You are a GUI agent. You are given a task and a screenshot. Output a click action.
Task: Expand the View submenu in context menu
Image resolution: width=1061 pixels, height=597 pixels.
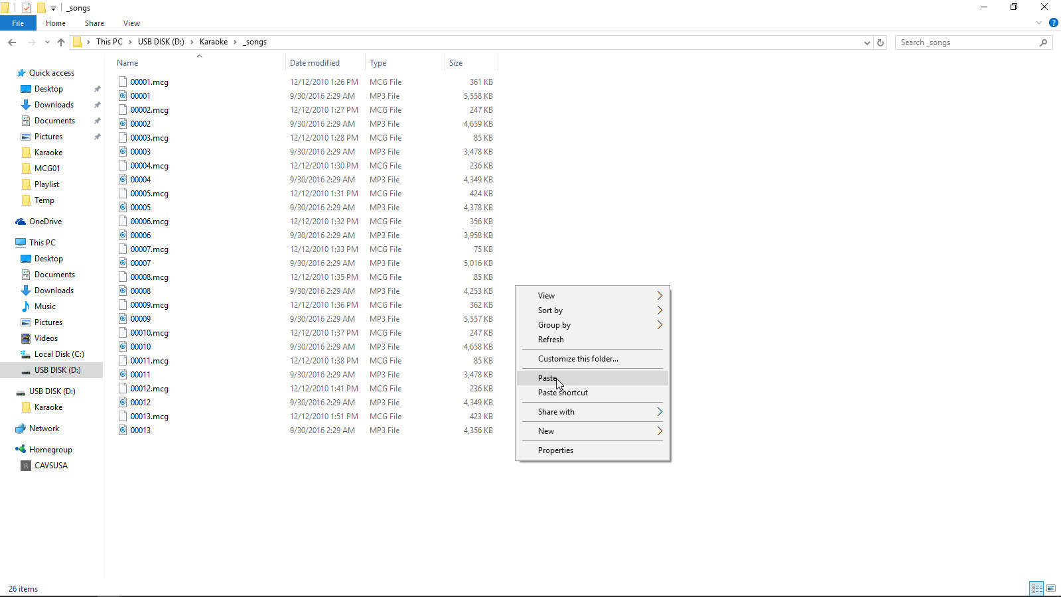pyautogui.click(x=593, y=296)
